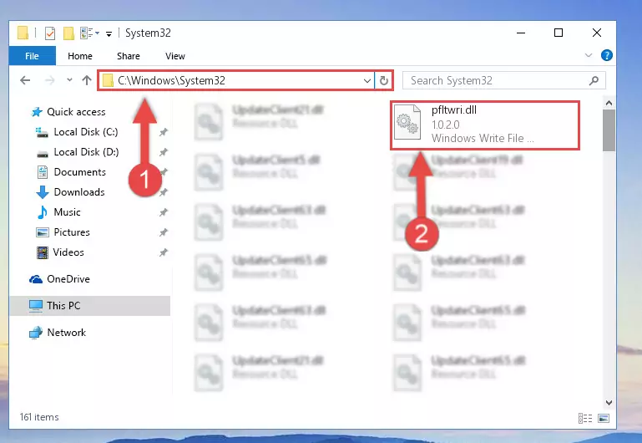Click the 161 items status text

[x=39, y=417]
